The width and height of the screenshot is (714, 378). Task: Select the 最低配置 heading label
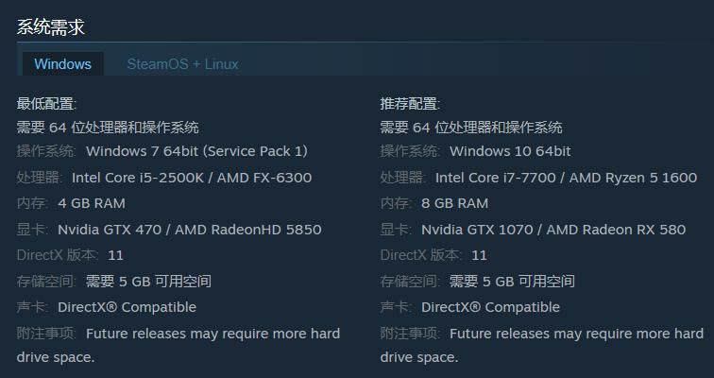[x=46, y=103]
